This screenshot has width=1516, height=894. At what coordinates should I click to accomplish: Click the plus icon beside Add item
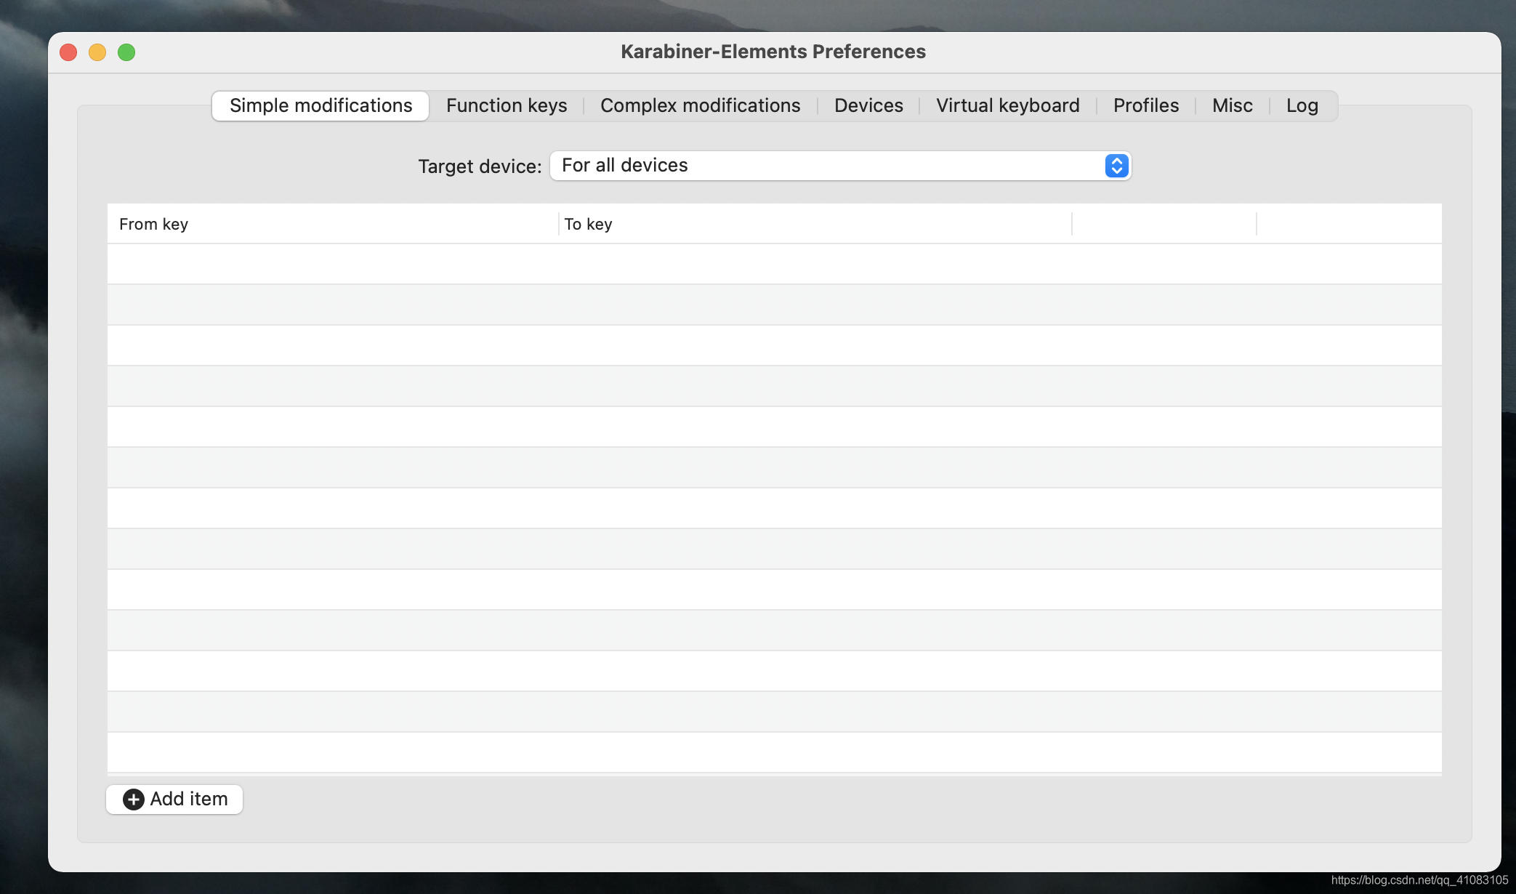(133, 800)
